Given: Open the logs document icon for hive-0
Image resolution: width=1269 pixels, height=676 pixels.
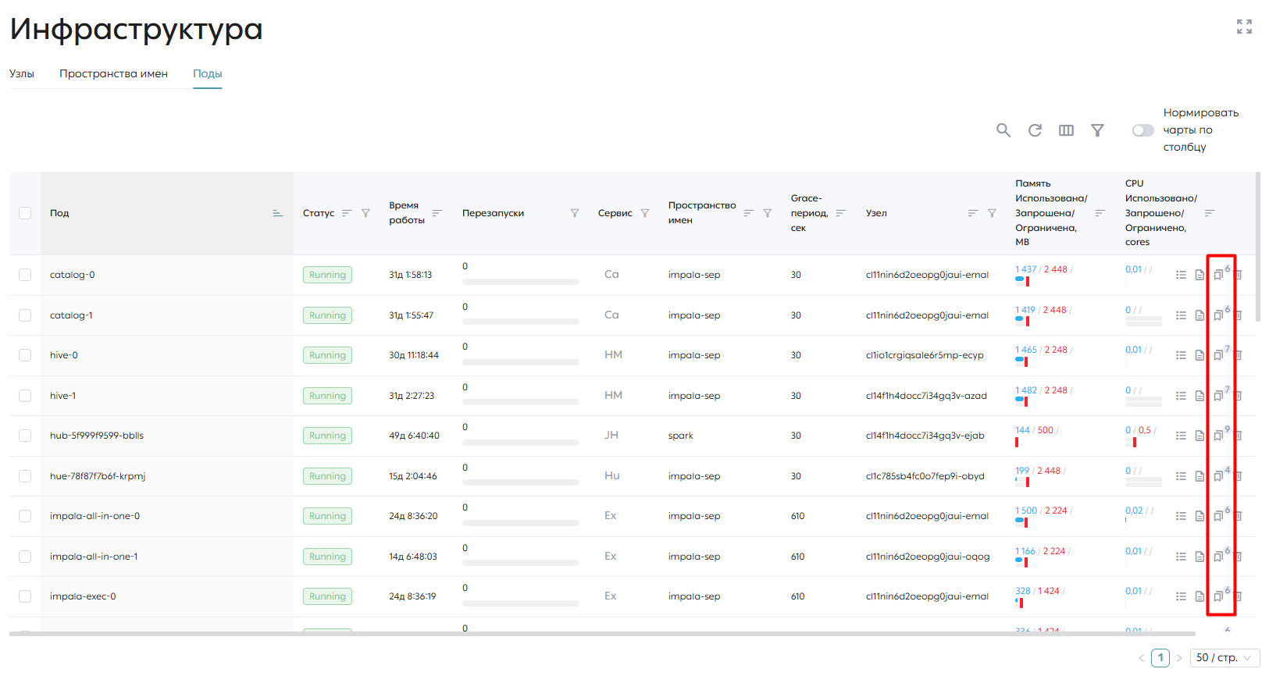Looking at the screenshot, I should coord(1199,355).
